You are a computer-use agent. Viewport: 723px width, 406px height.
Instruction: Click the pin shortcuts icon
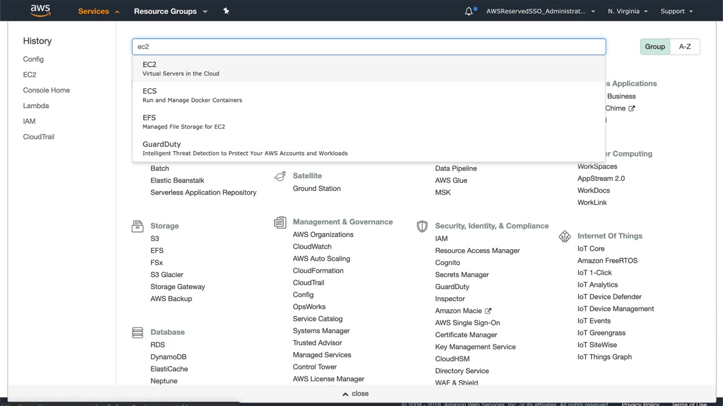[x=226, y=11]
